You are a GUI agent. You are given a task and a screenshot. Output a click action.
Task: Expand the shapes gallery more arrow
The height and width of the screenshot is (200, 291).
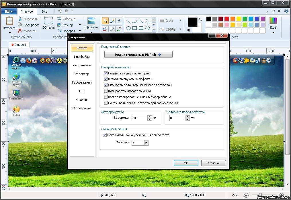(154, 29)
